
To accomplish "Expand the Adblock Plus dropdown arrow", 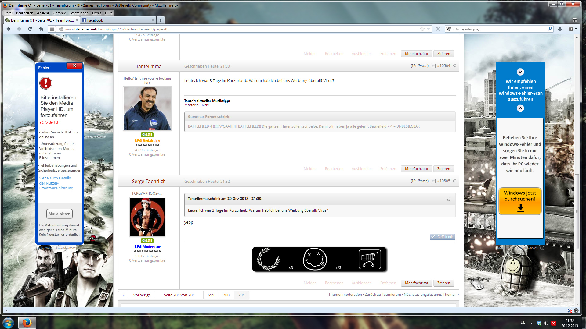I will point(576,29).
